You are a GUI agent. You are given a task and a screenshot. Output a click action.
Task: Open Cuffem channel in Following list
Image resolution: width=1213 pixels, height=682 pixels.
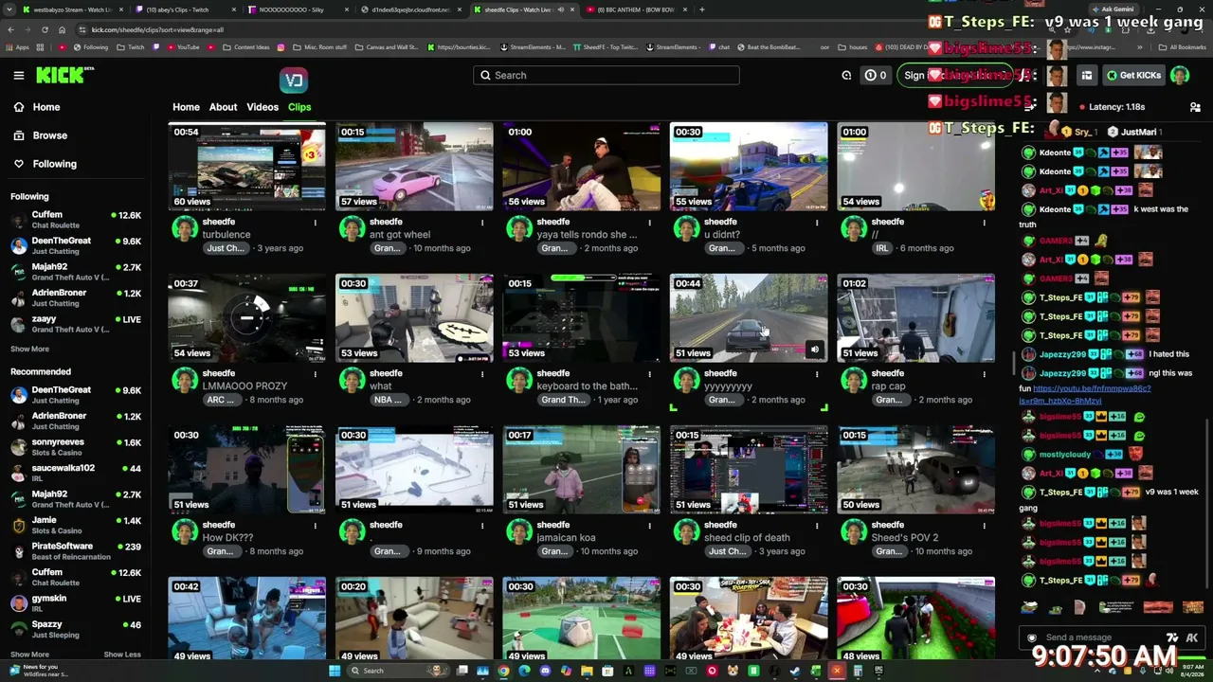tap(76, 220)
